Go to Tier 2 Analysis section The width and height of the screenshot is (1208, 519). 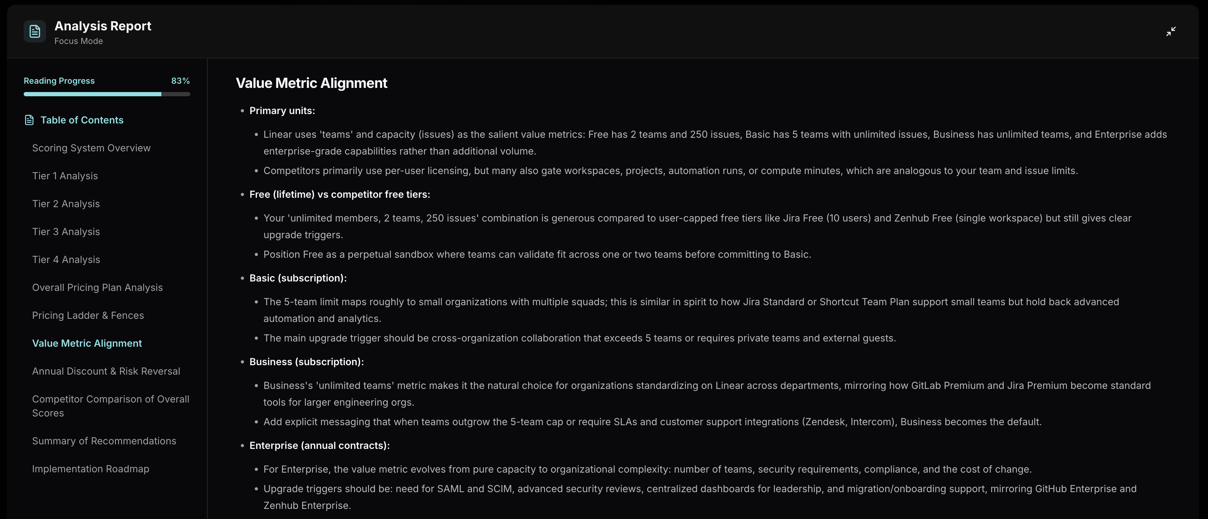(66, 204)
